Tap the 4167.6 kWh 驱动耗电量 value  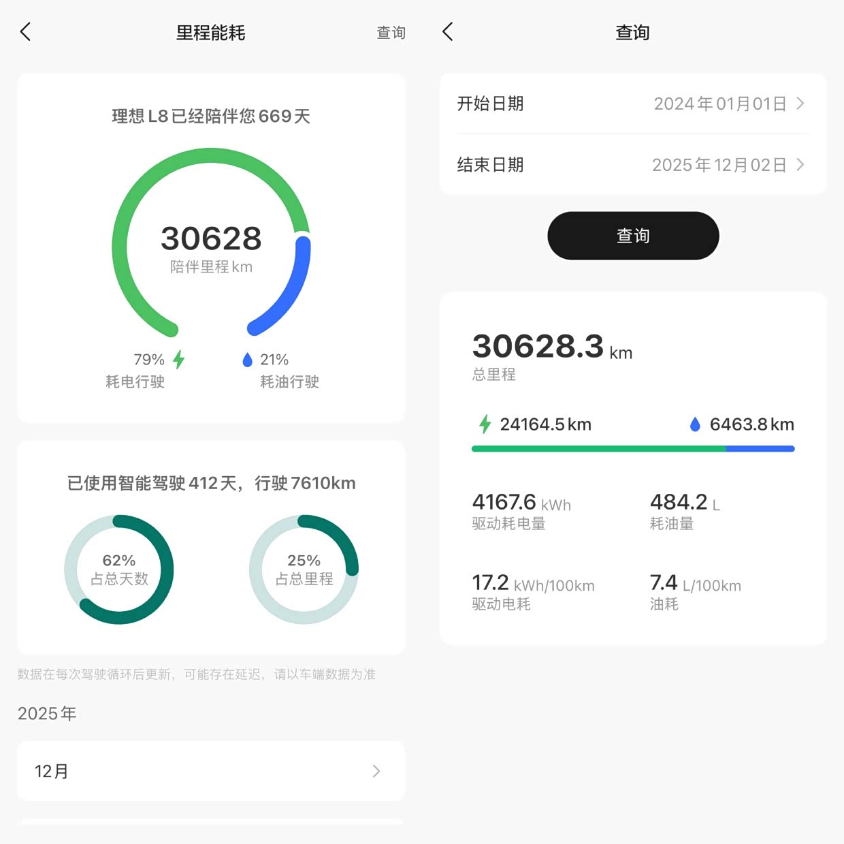pos(521,503)
